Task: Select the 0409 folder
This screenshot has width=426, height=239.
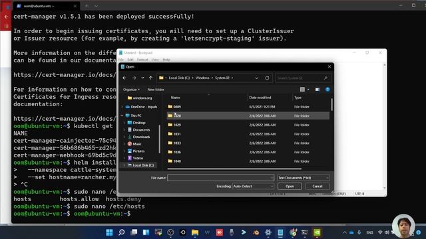Action: coord(248,107)
